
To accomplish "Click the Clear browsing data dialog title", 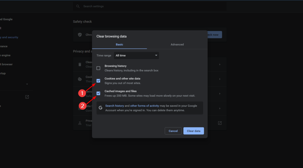I will (x=111, y=36).
